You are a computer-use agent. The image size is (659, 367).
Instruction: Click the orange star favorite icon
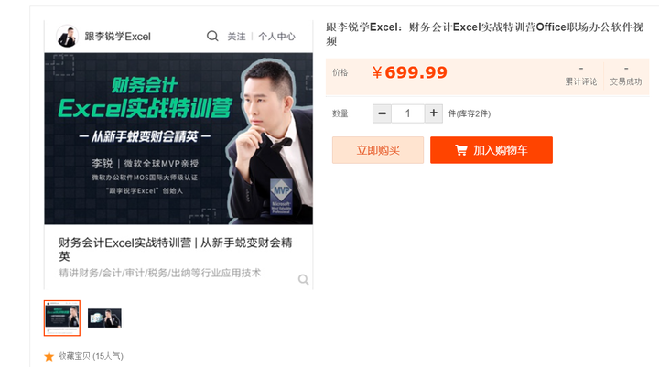(x=49, y=357)
